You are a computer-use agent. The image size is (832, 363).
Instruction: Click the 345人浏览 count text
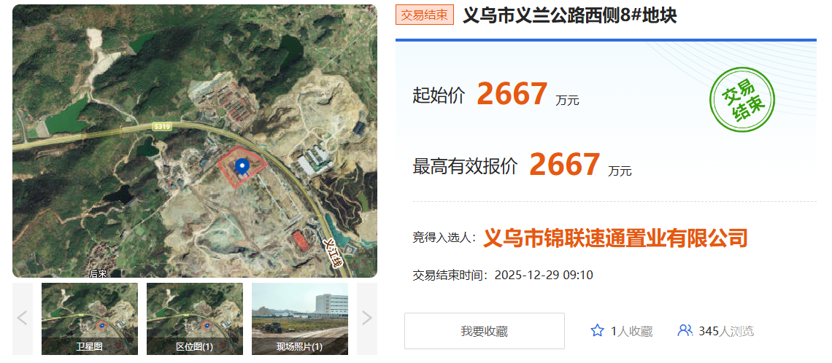(726, 332)
